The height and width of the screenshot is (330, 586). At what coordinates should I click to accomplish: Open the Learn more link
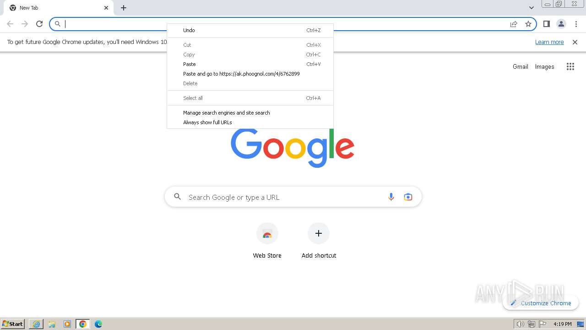click(x=549, y=42)
